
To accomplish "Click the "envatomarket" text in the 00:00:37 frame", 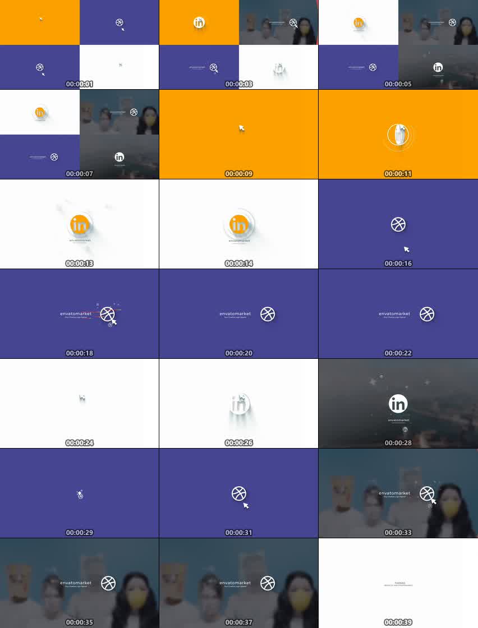I will click(235, 583).
